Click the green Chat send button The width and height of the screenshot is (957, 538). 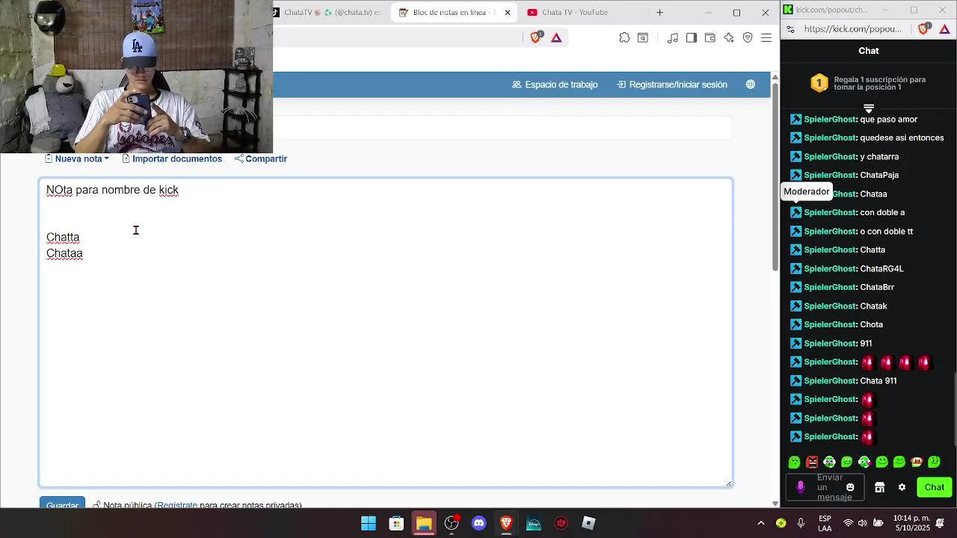tap(935, 487)
